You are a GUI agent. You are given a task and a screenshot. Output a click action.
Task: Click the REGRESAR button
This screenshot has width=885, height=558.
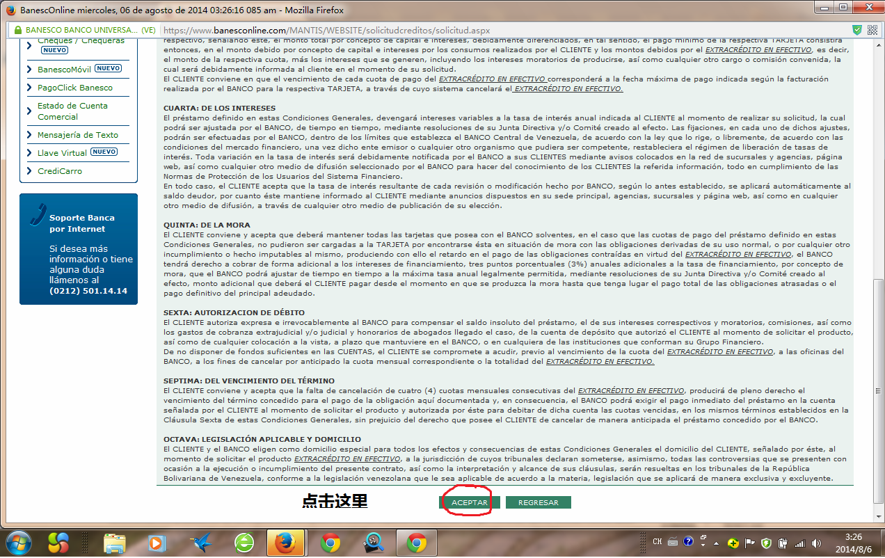coord(538,502)
